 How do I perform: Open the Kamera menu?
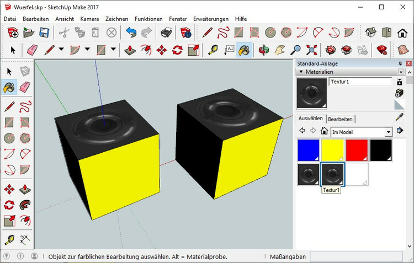pyautogui.click(x=89, y=19)
